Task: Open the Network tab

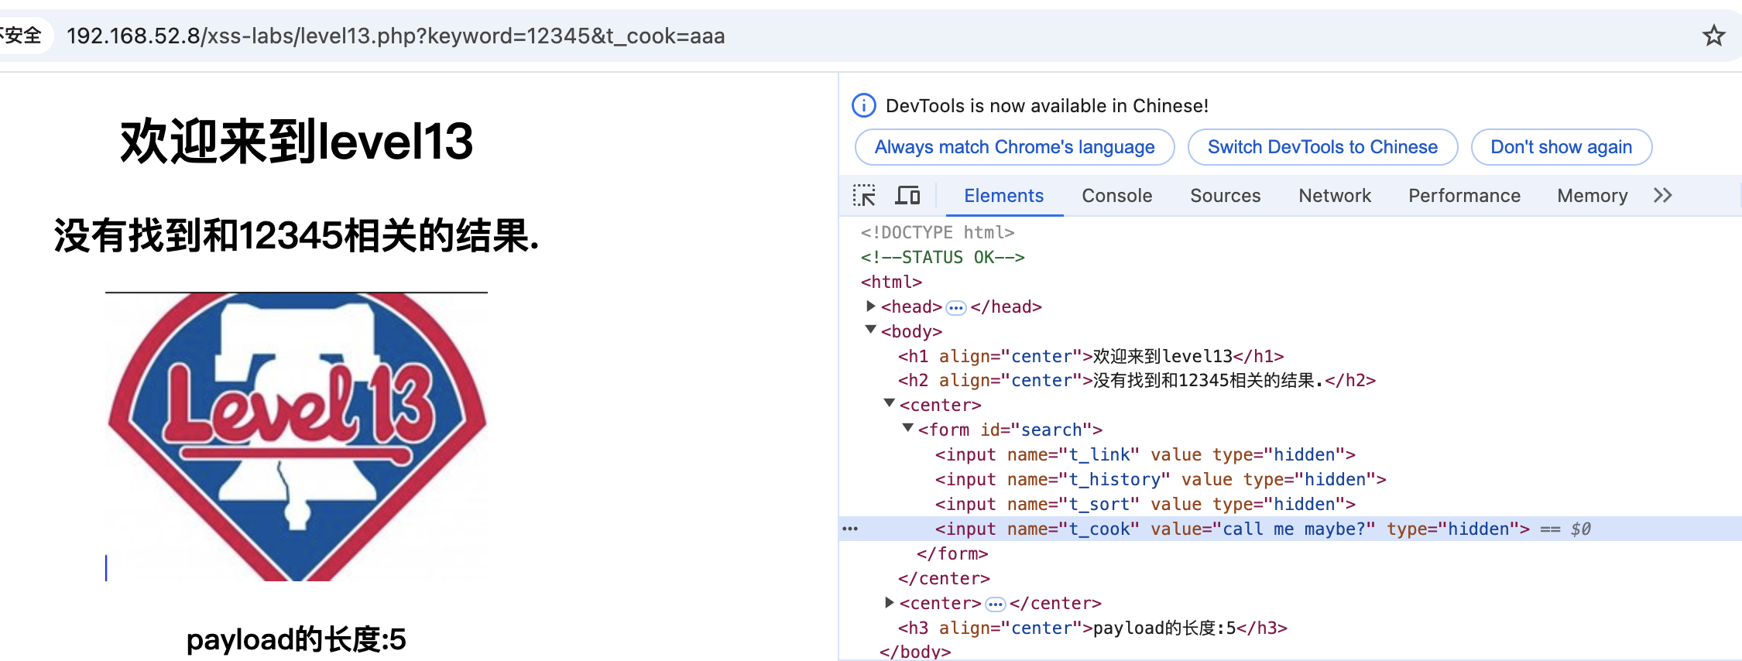Action: [x=1334, y=196]
